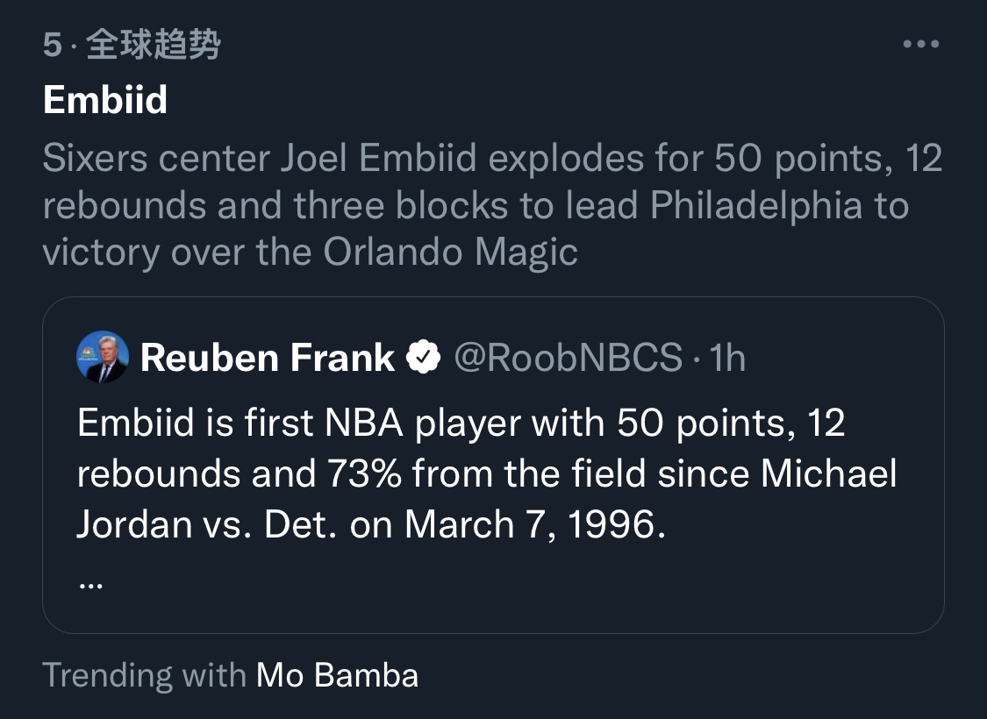This screenshot has width=987, height=719.
Task: Click Reuben Frank's profile avatar
Action: coord(103,358)
